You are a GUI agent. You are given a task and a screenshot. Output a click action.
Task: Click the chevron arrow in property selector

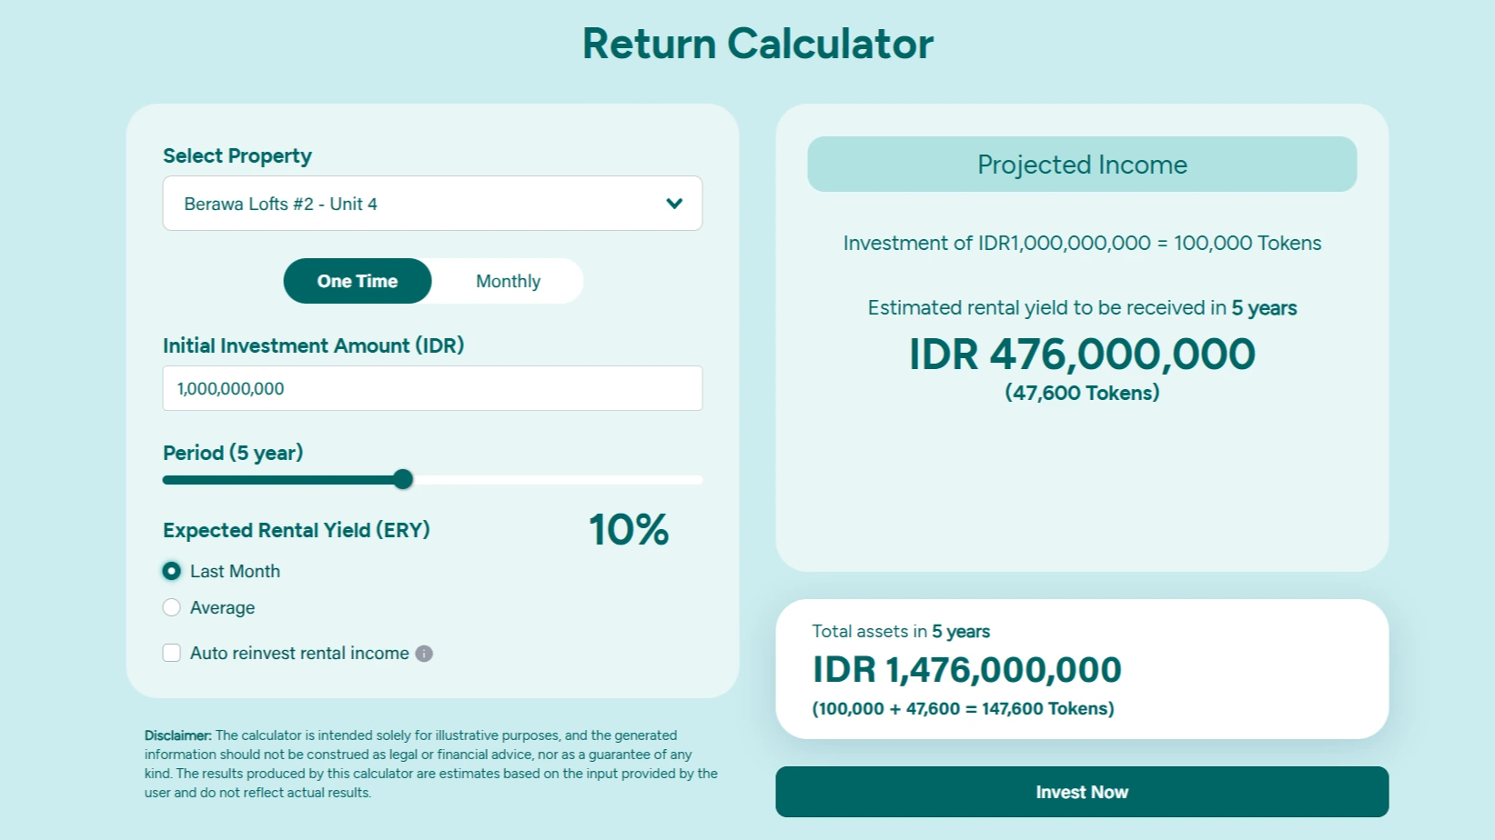(674, 204)
